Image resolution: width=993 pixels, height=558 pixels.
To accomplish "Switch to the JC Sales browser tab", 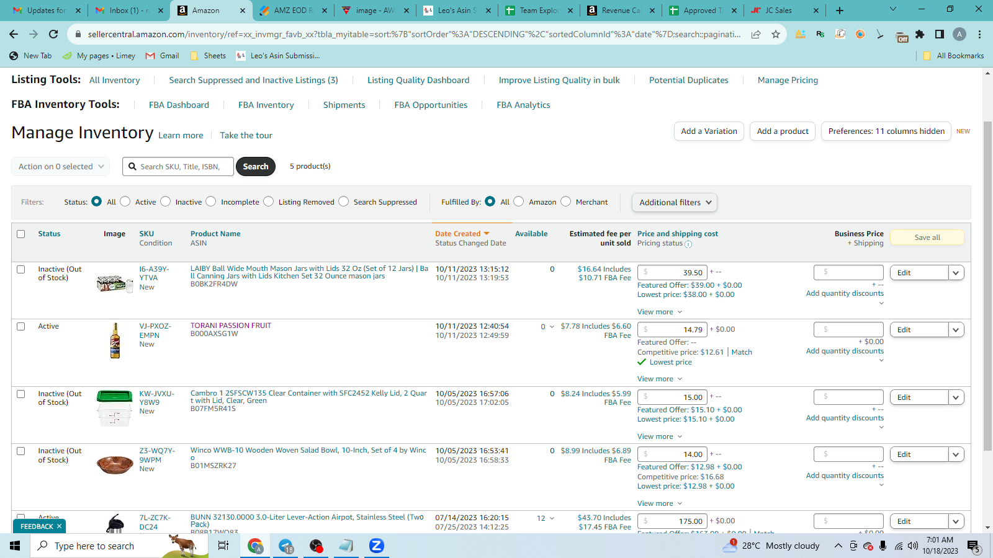I will pyautogui.click(x=785, y=11).
